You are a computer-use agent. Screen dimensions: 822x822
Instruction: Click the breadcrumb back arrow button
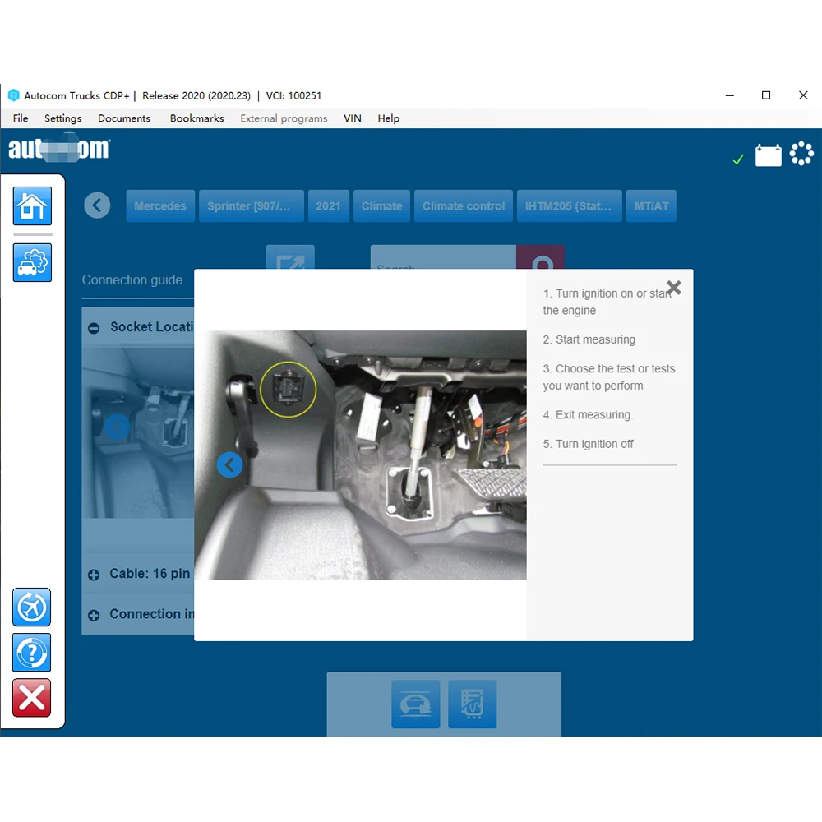pos(97,205)
